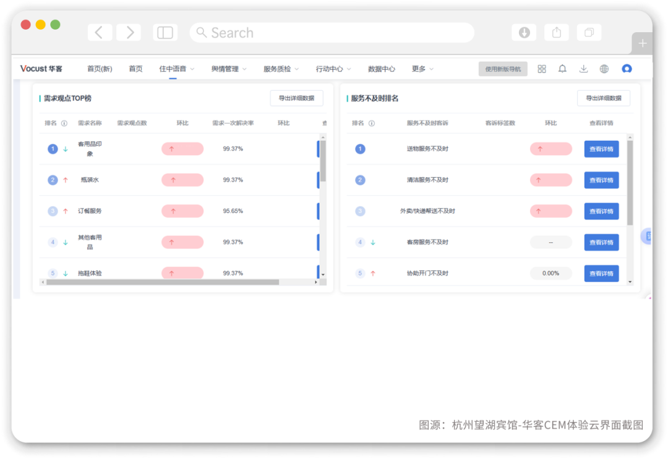The image size is (668, 459).
Task: Click the browser share icon
Action: click(x=557, y=32)
